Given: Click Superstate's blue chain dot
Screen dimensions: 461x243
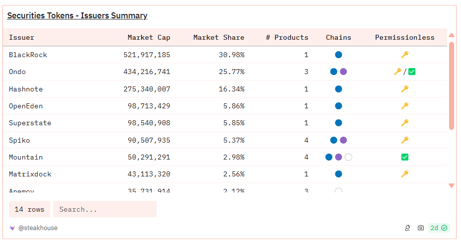Looking at the screenshot, I should pos(338,123).
